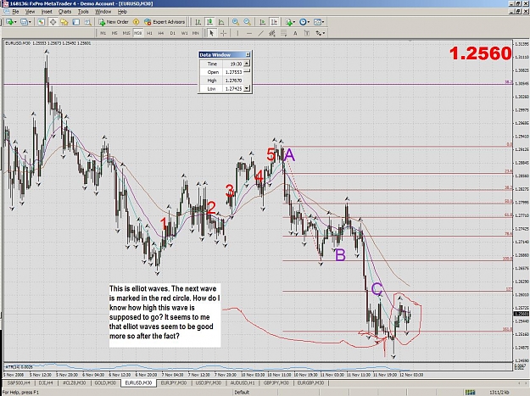Open the chart Templates dropdown
The width and height of the screenshot is (530, 396).
[x=319, y=22]
